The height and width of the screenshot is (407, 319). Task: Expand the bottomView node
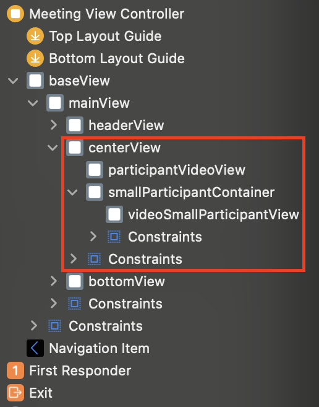click(54, 281)
